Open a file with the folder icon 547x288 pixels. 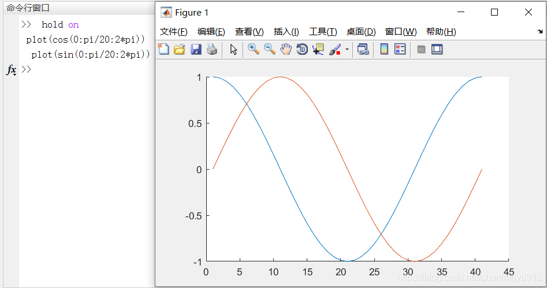tap(179, 49)
